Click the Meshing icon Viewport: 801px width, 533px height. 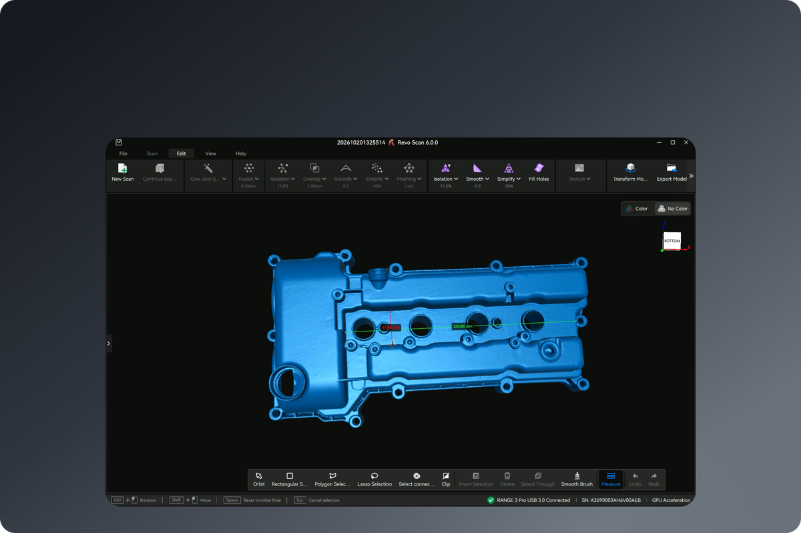[409, 168]
